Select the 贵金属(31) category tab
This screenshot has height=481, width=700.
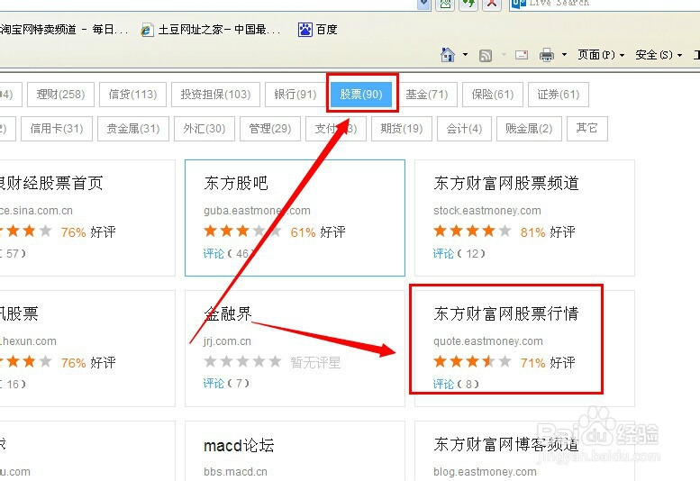point(133,129)
